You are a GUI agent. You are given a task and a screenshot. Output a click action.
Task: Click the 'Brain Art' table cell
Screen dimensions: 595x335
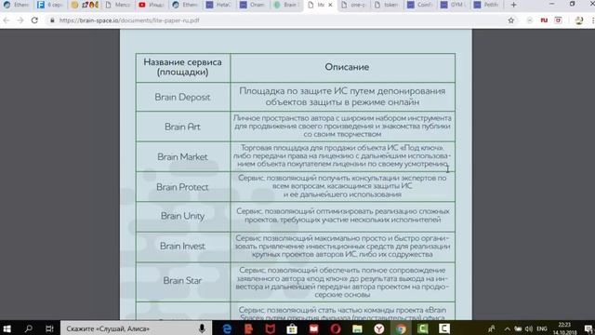[183, 127]
